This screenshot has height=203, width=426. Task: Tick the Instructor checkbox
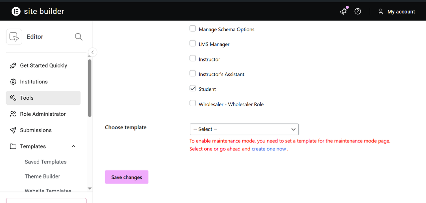pyautogui.click(x=193, y=58)
